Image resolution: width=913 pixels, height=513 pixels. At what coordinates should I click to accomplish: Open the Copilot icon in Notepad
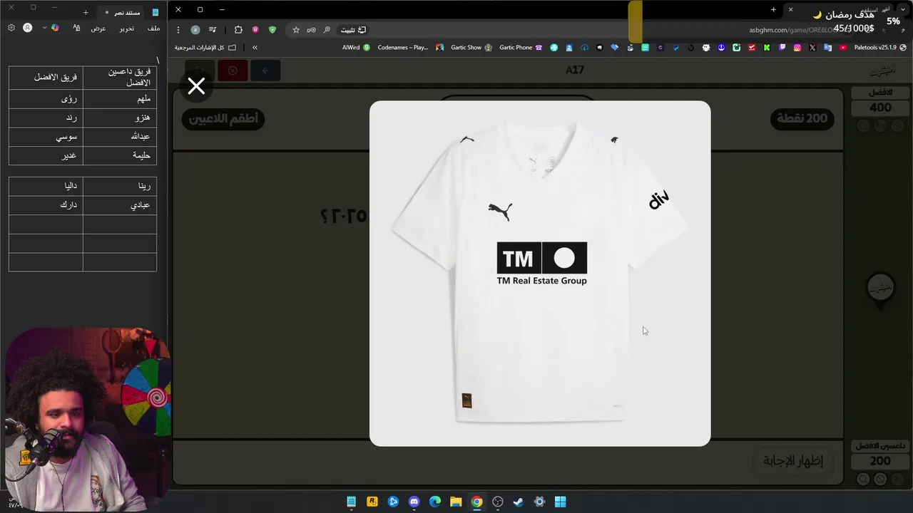(55, 28)
